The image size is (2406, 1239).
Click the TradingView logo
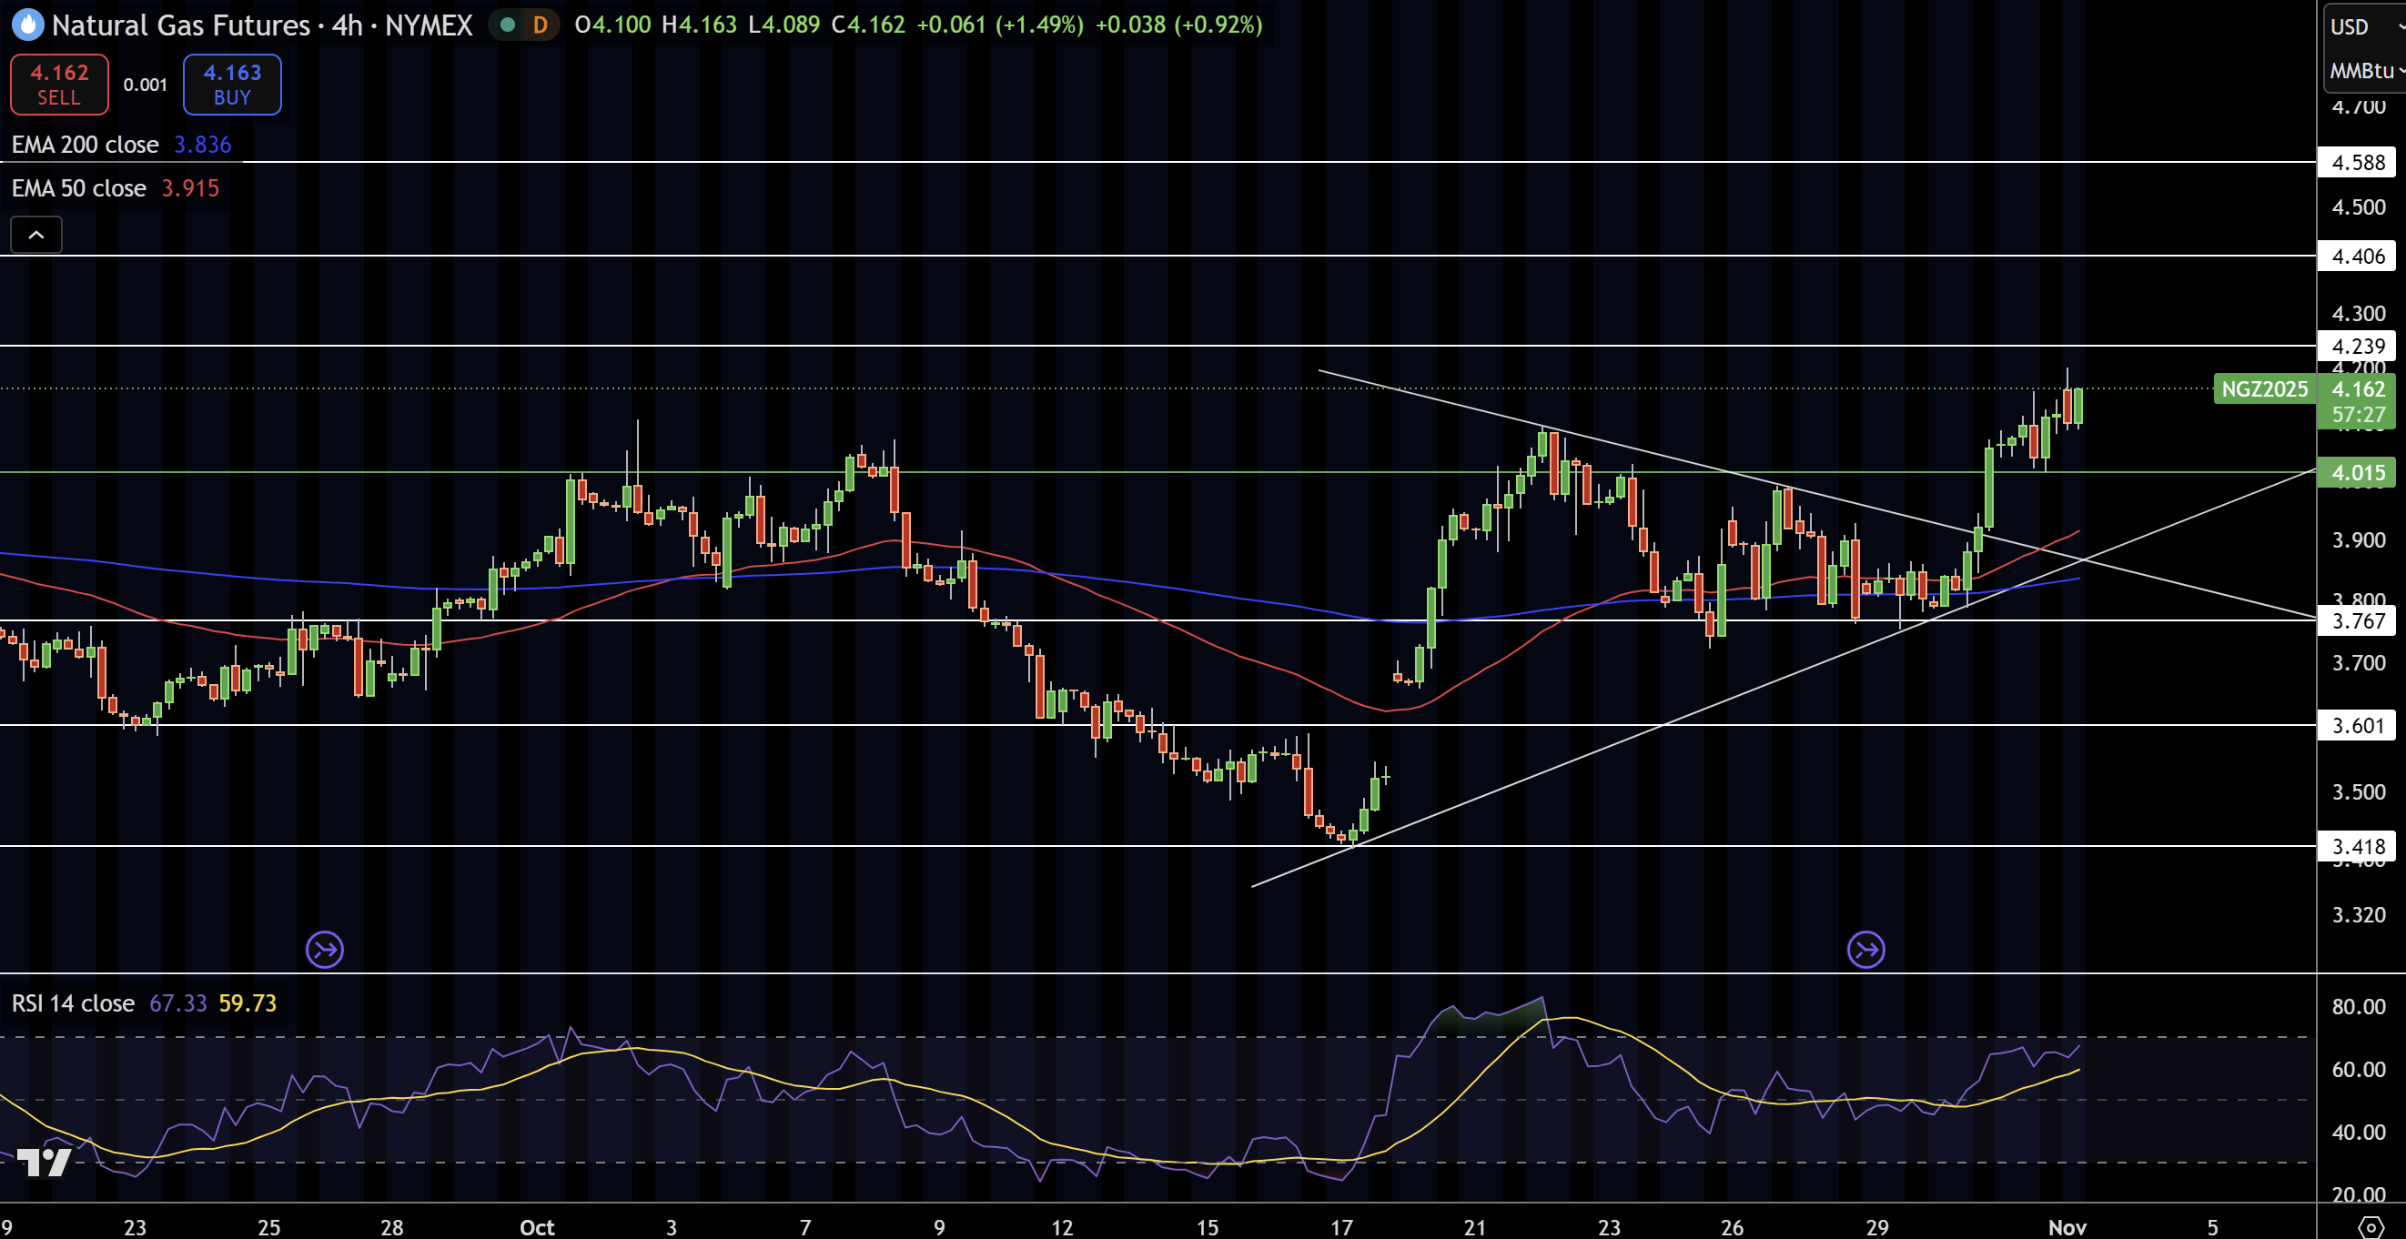pos(44,1162)
